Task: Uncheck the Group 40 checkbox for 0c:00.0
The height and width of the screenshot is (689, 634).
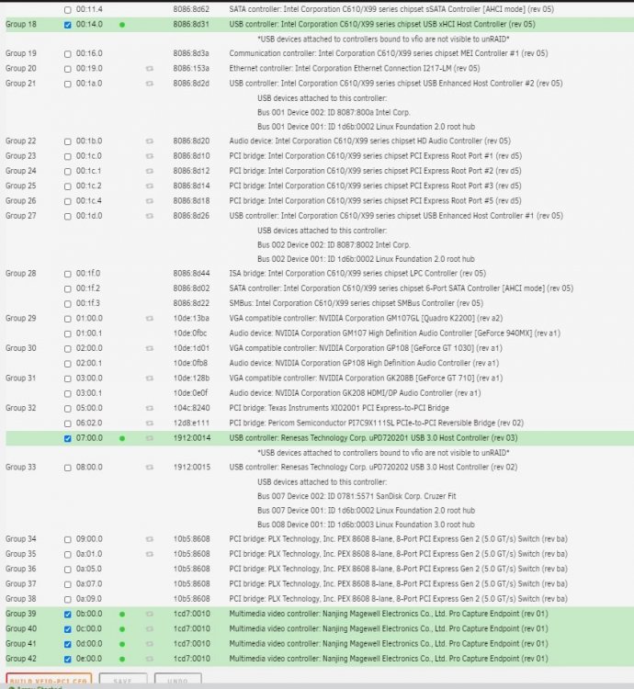Action: tap(68, 629)
